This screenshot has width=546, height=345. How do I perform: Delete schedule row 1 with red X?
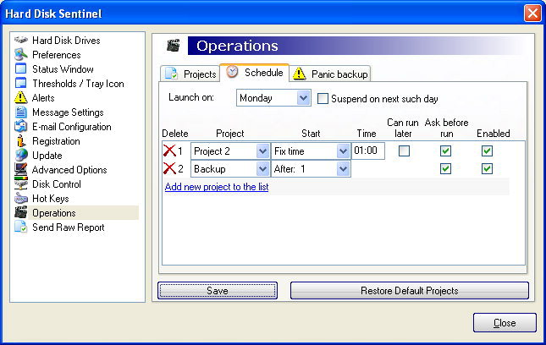169,151
